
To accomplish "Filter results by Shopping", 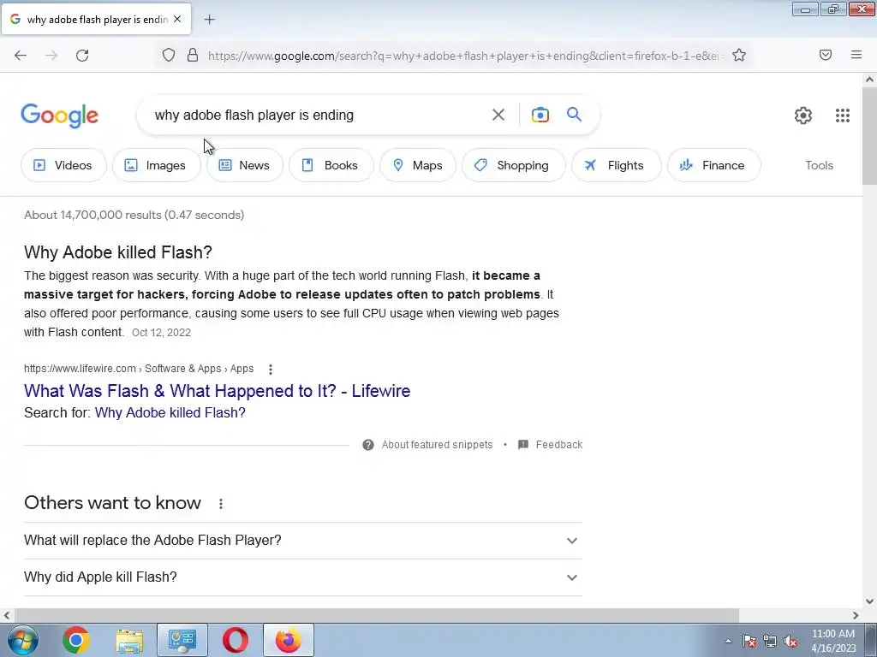I will (x=513, y=165).
